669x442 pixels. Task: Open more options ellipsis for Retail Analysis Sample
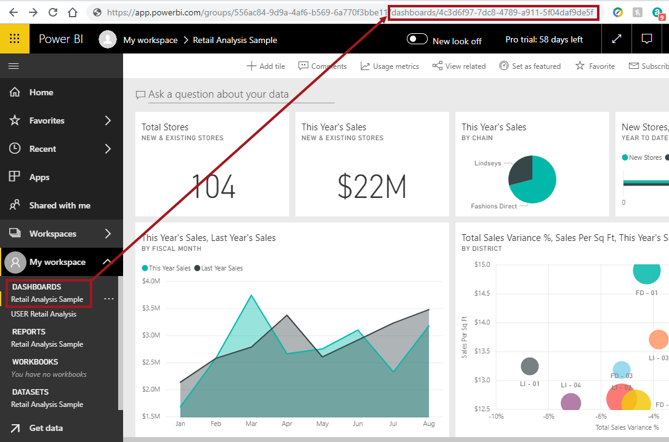(109, 299)
